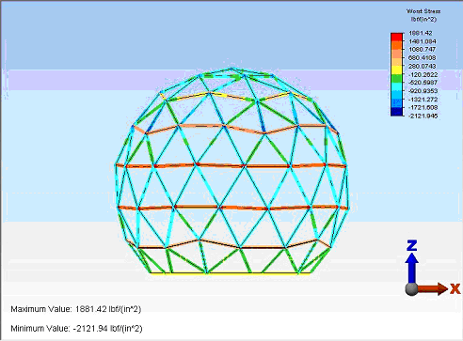Click the Minimum Value readout text
This screenshot has height=341, width=463.
point(76,329)
